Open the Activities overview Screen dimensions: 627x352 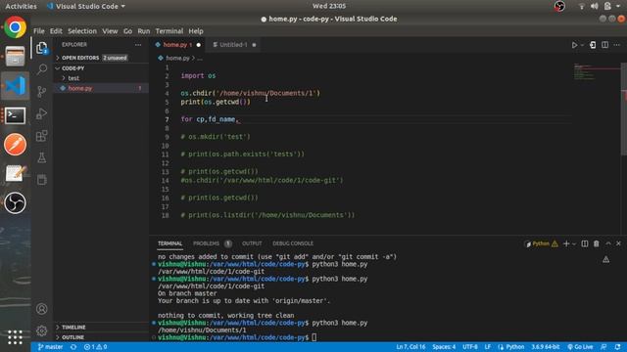pos(21,6)
